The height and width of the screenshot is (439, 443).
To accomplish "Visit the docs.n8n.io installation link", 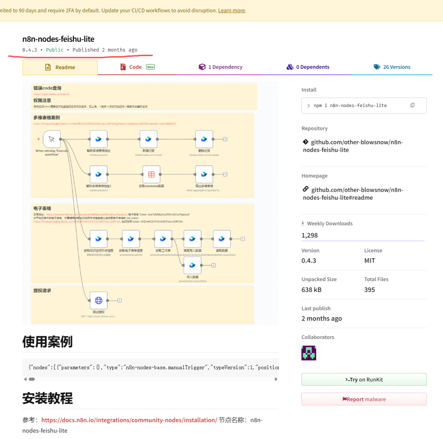I will 128,420.
